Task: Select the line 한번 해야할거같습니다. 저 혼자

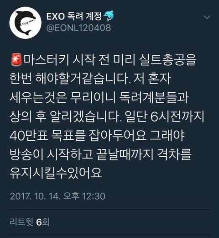Action: (90, 79)
